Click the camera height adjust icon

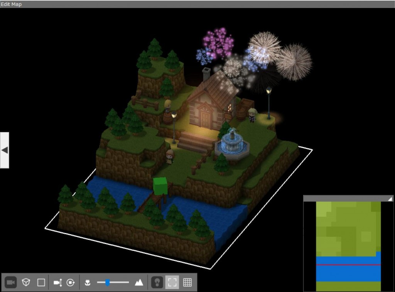point(58,282)
